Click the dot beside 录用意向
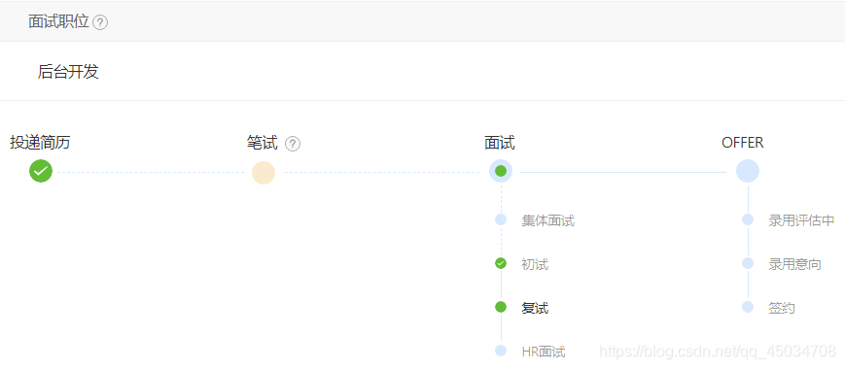This screenshot has height=369, width=845. tap(748, 263)
